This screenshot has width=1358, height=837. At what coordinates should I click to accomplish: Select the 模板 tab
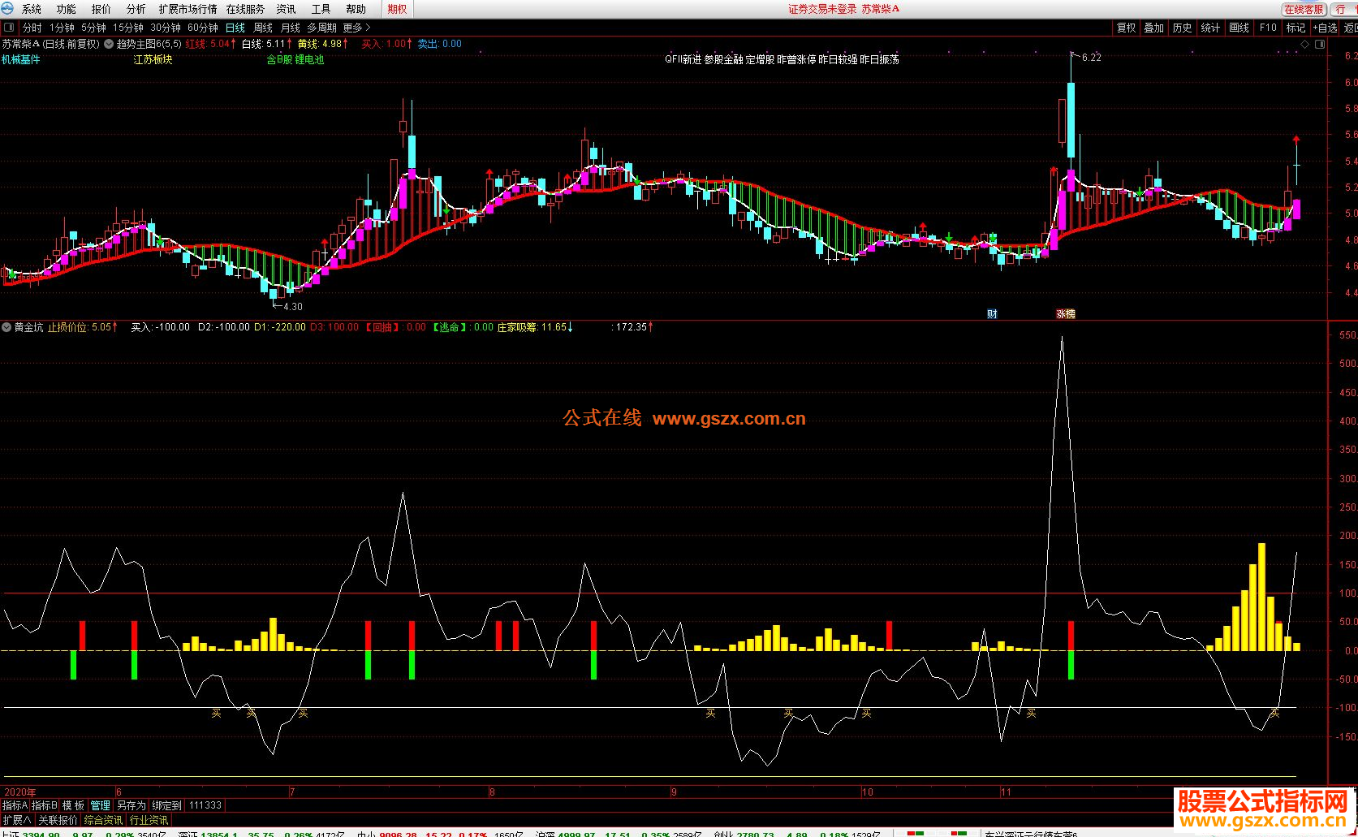tap(74, 805)
